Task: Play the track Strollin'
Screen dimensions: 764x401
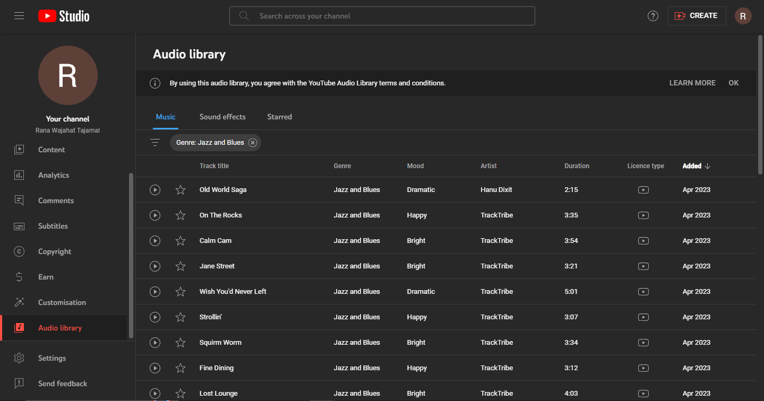Action: pos(155,317)
